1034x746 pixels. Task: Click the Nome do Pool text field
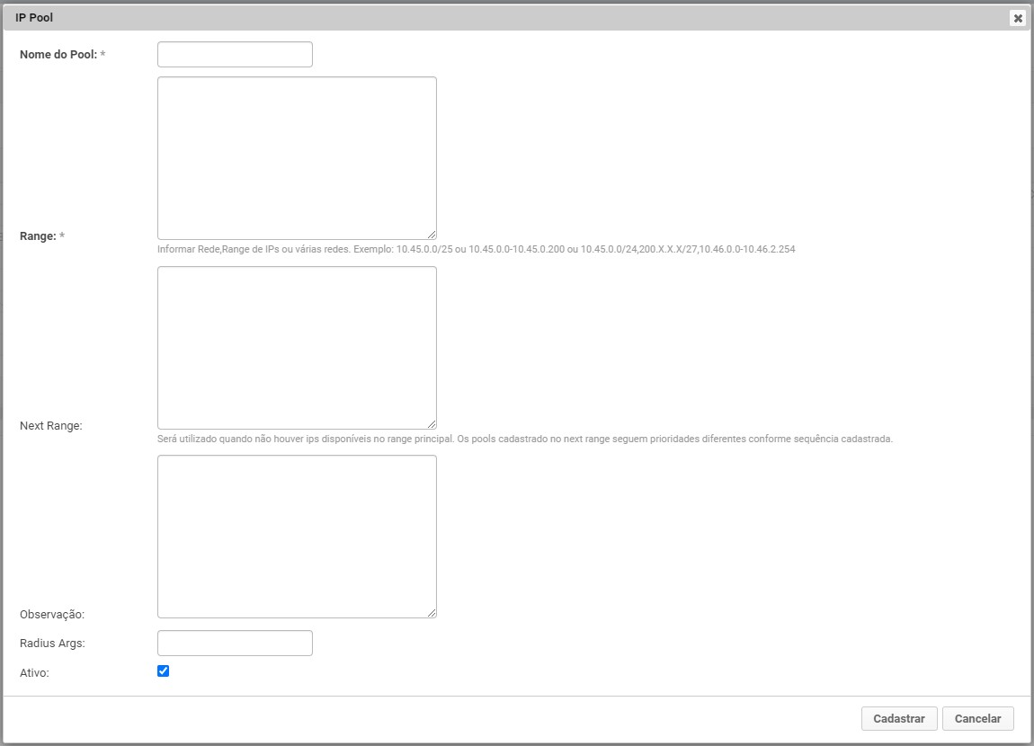point(235,55)
